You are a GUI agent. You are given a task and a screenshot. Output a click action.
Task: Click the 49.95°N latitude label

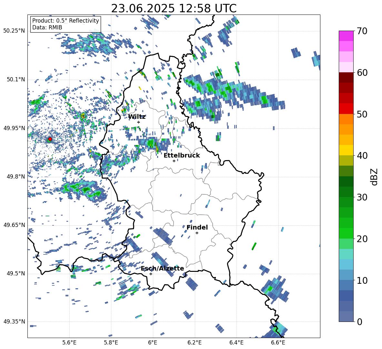[x=14, y=128]
